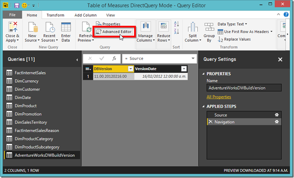
Task: Click the Split Column icon
Action: coord(193,27)
